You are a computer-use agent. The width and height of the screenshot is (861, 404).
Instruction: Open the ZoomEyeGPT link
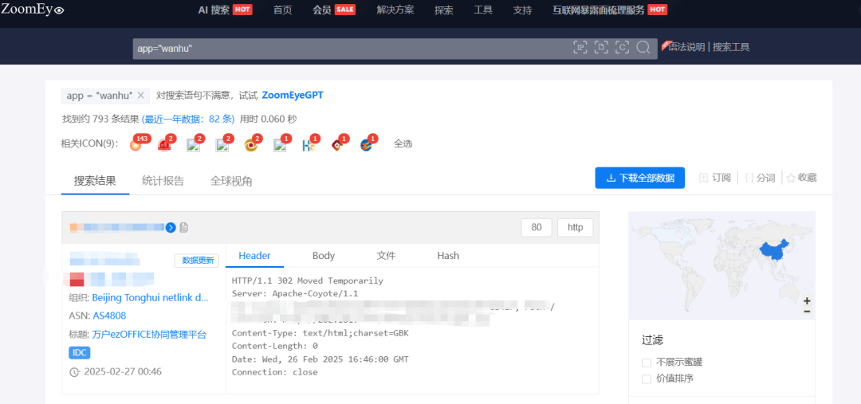(x=293, y=96)
